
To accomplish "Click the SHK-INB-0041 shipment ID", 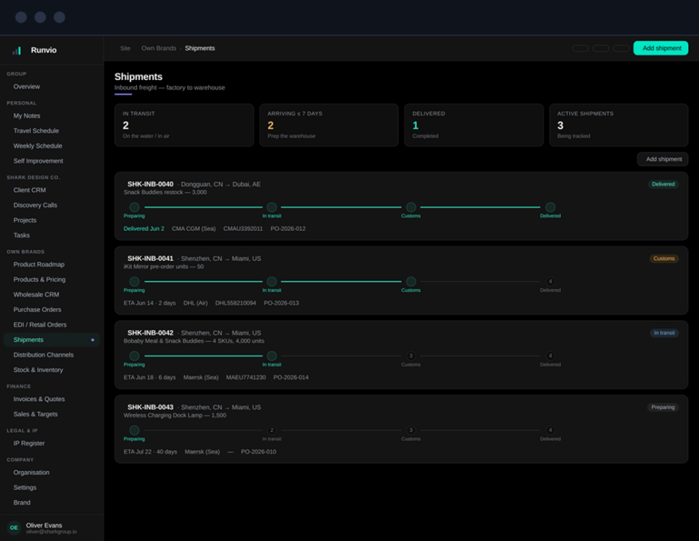I will [150, 259].
